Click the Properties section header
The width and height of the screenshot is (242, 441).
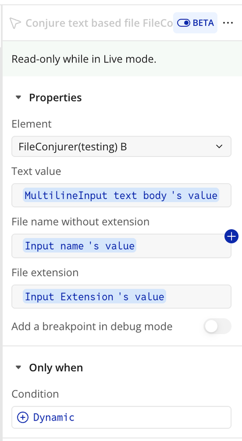[x=55, y=97]
